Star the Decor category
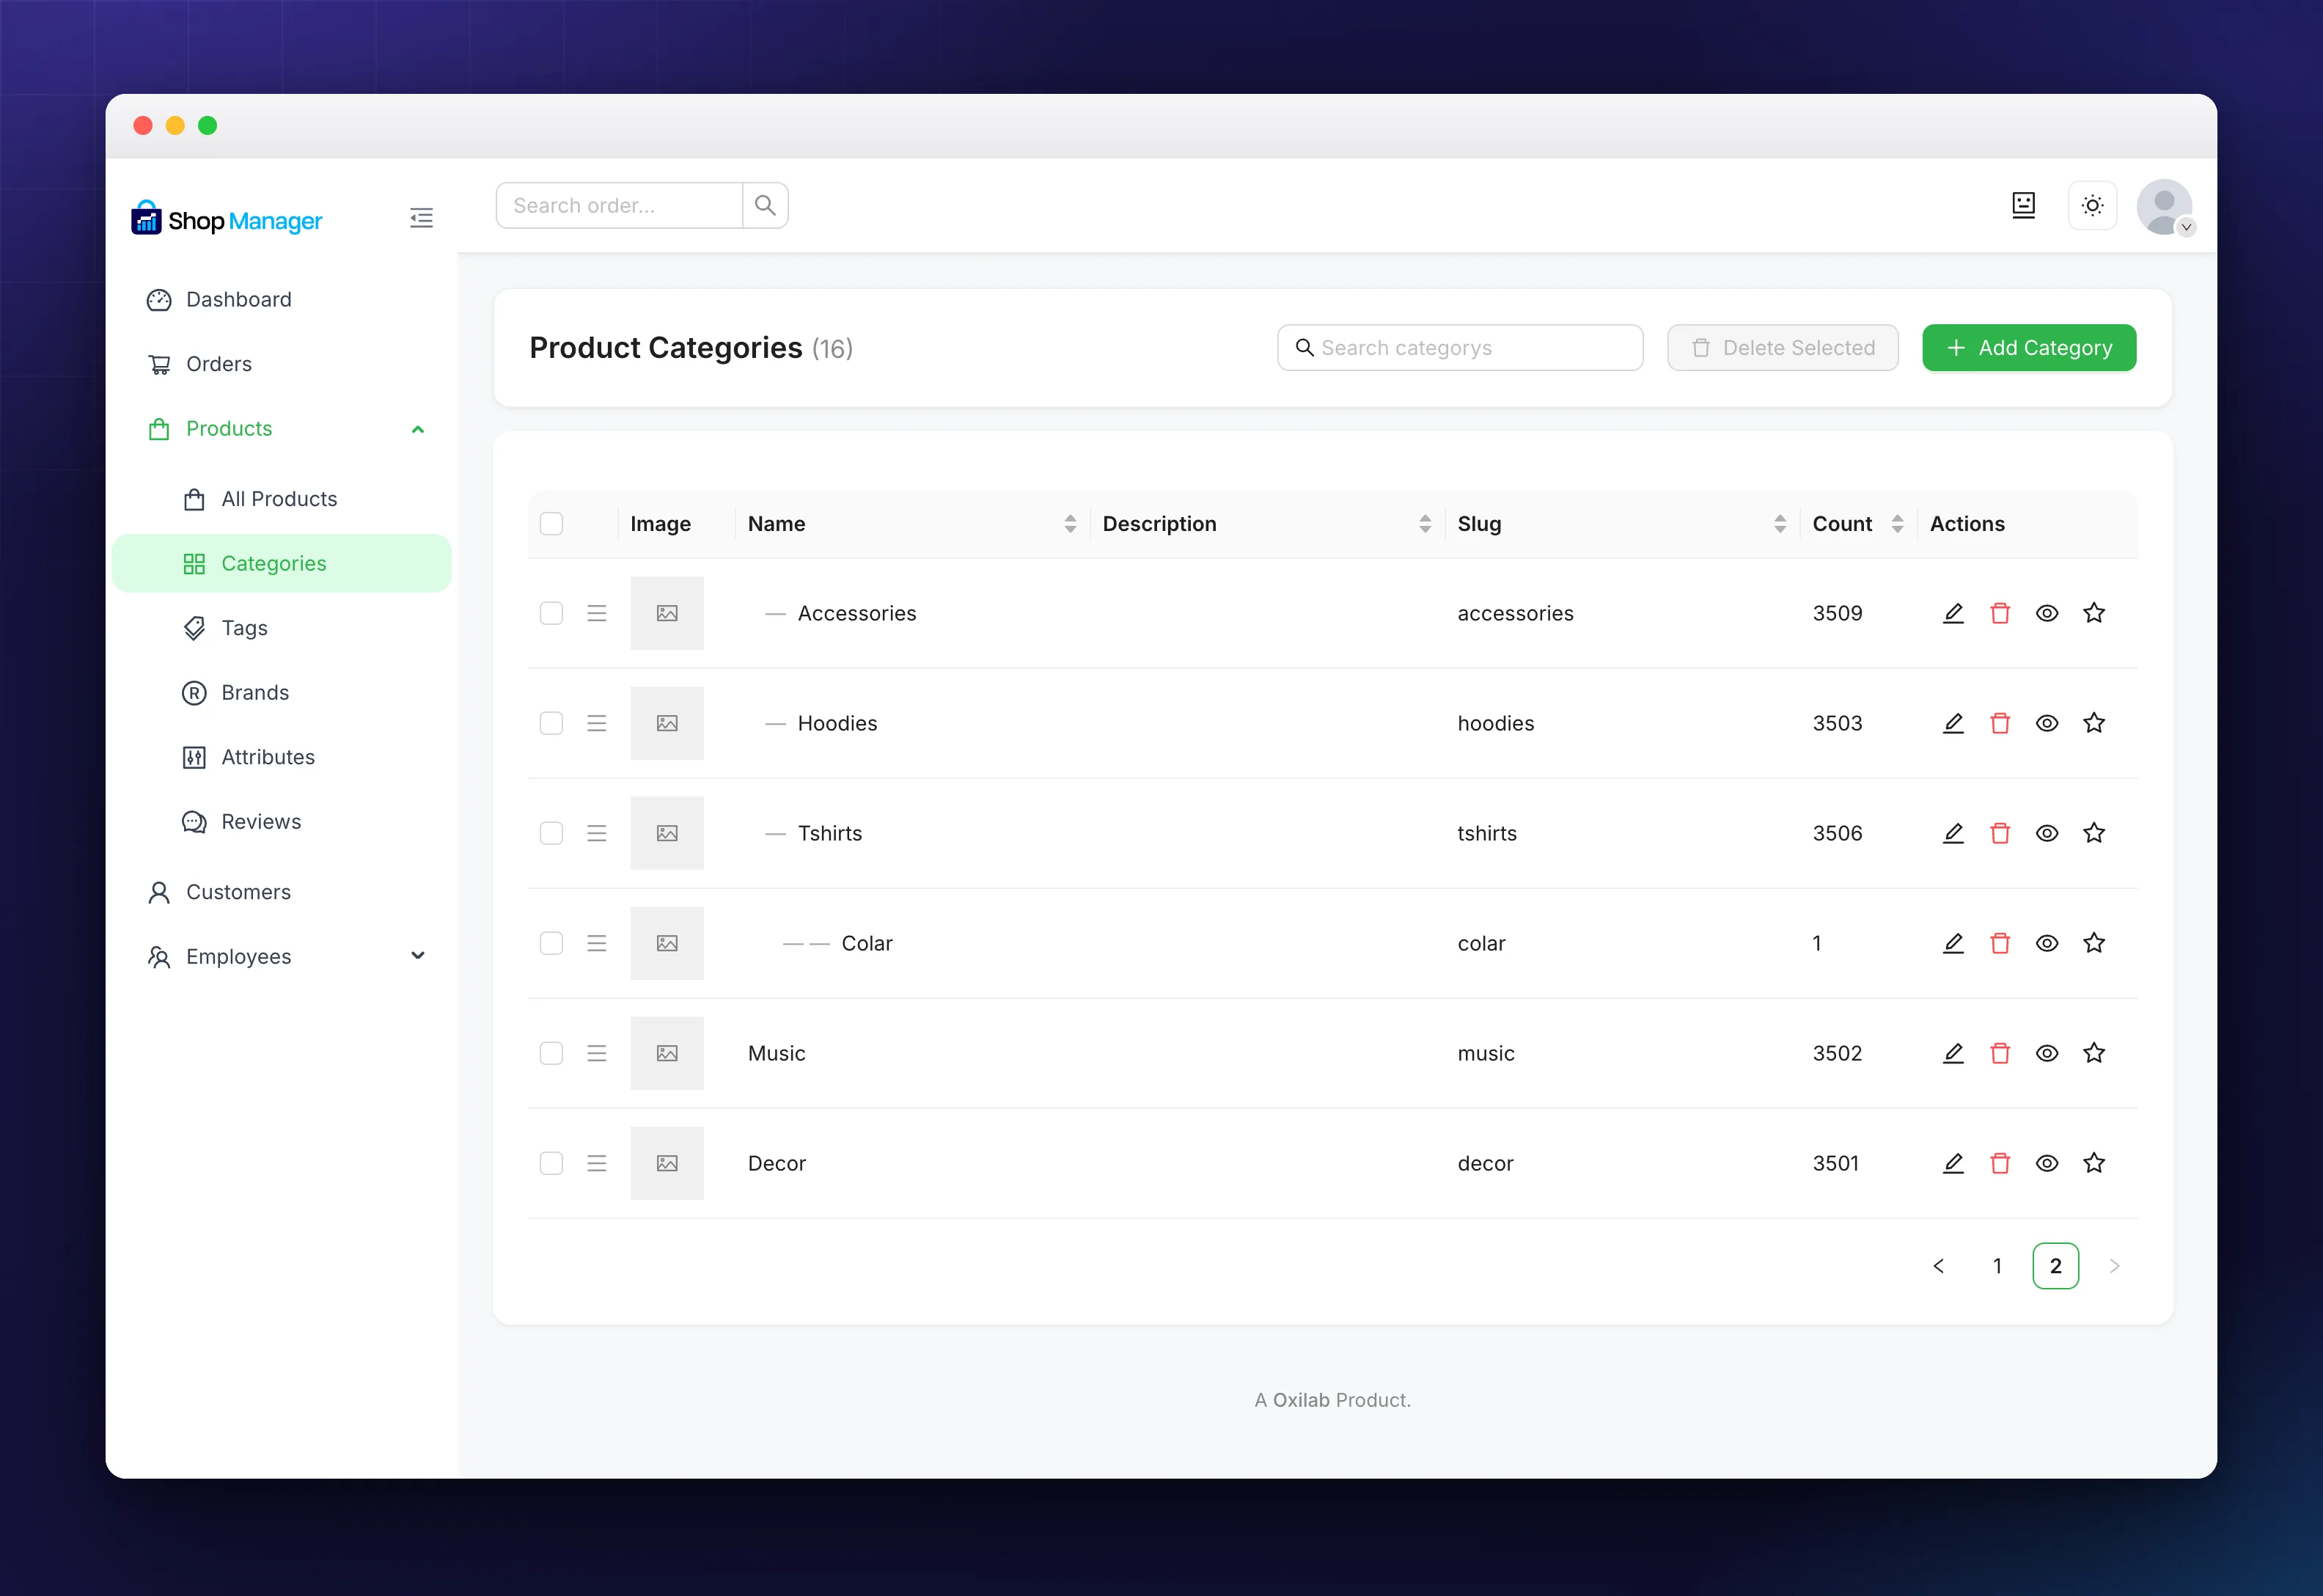Image resolution: width=2323 pixels, height=1596 pixels. (2094, 1163)
